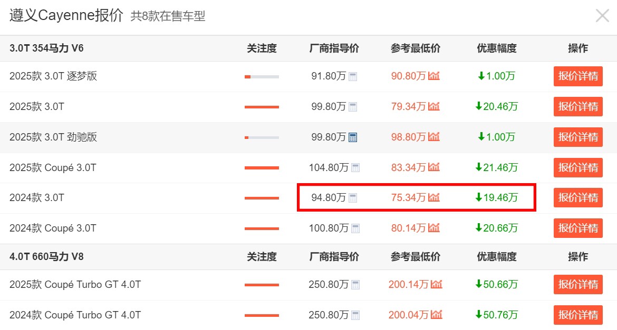
Task: Click the 100.80万 manufacturer guide price
Action: pos(329,228)
